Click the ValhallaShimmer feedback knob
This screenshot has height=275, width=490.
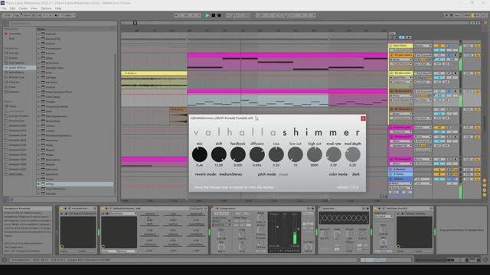coord(238,154)
